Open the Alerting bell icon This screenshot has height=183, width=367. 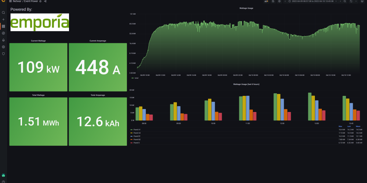3,40
